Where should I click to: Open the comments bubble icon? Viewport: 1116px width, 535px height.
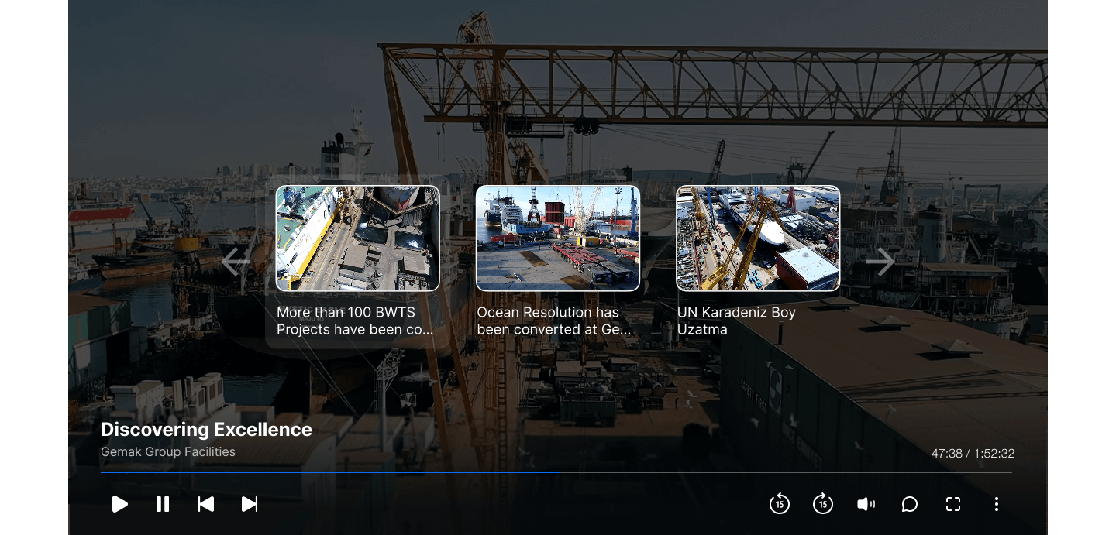[x=909, y=504]
